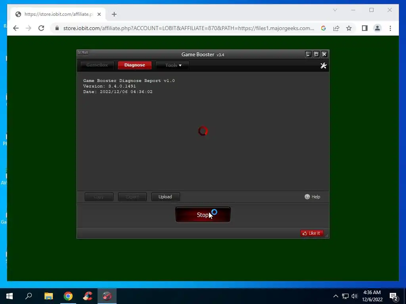Stop the running diagnosis
Screen dimensions: 406x304
tap(203, 215)
